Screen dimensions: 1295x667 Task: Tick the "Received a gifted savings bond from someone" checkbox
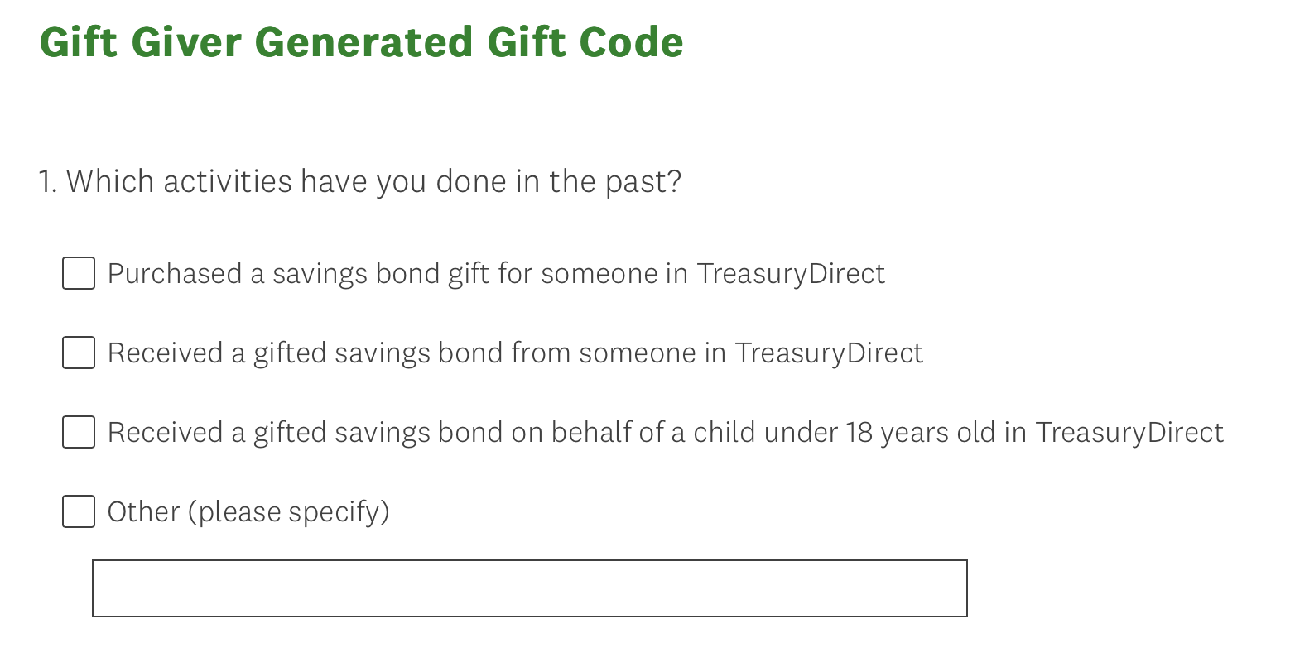click(79, 353)
